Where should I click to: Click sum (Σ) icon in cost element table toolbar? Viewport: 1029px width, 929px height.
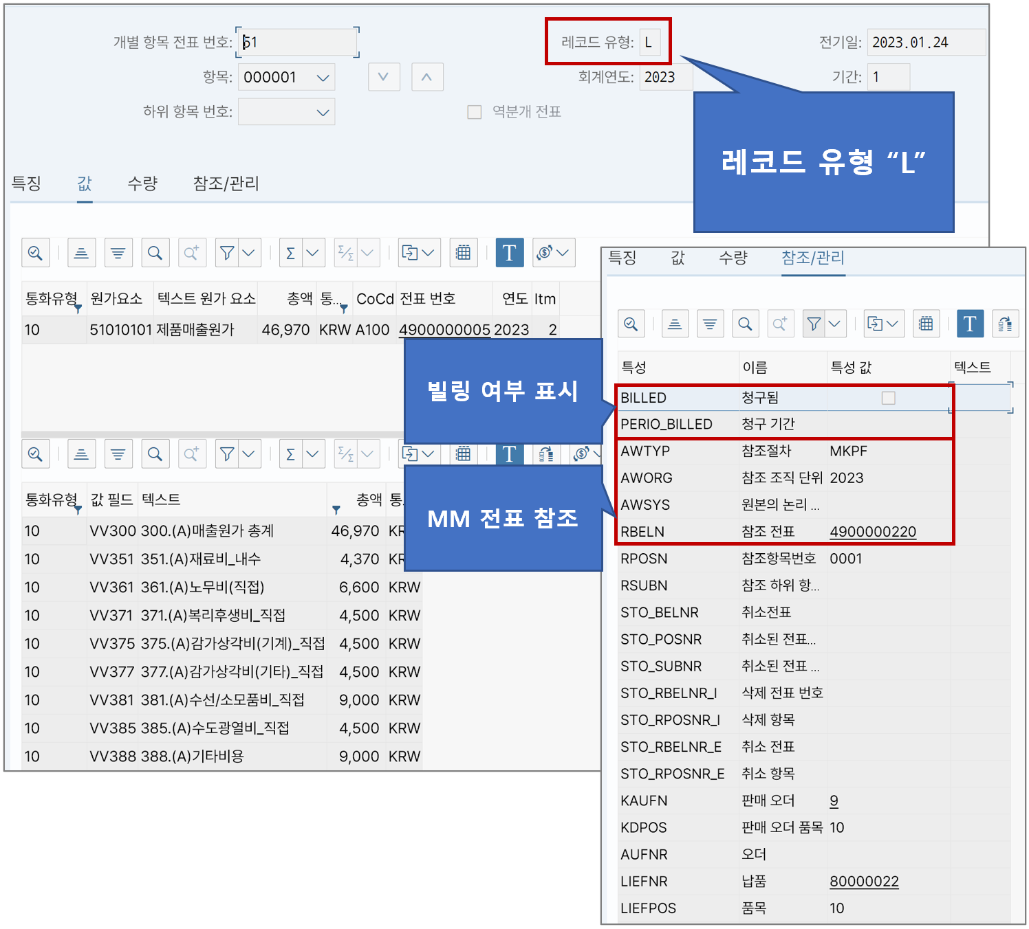coord(291,253)
